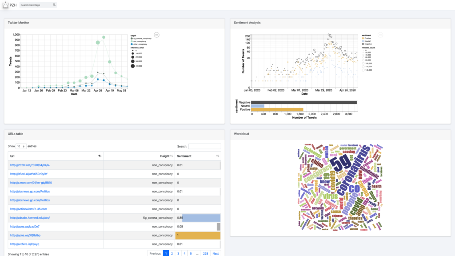Open the abcnews.go.com/Politics link
This screenshot has height=256, width=455.
[30, 192]
